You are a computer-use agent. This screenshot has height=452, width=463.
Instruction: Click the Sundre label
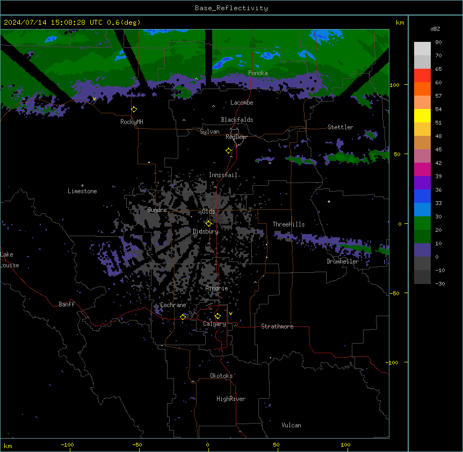point(157,210)
